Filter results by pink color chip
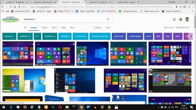Viewport: 196px width, 110px height. [x=158, y=36]
